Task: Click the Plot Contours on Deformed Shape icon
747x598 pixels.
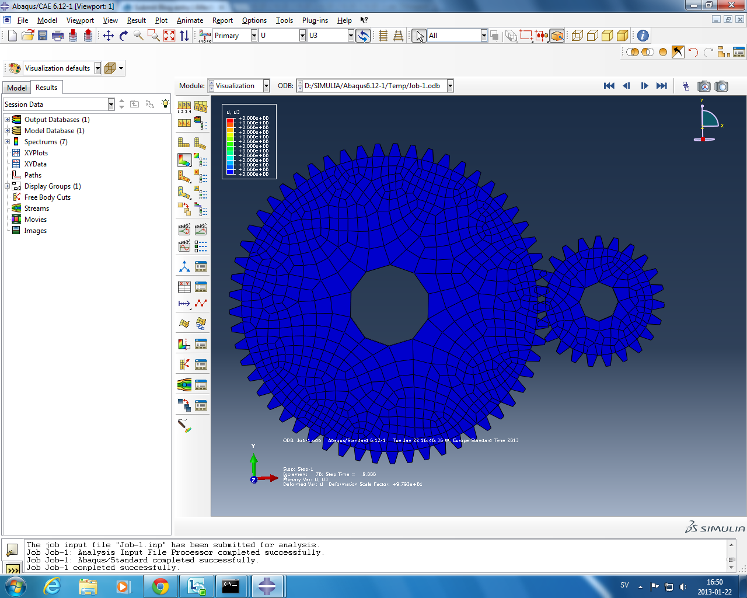Action: click(x=184, y=159)
